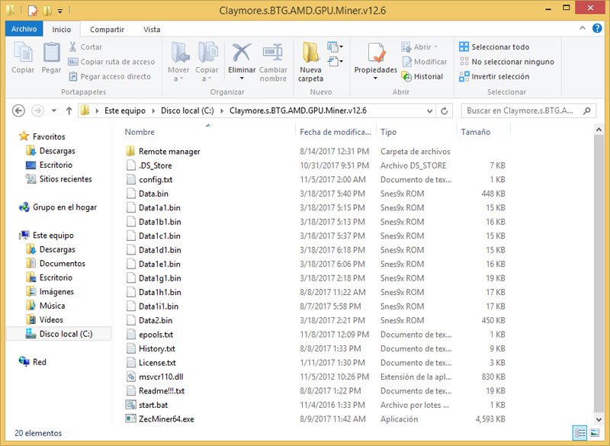Screen dimensions: 610x446
Task: Click the vertical scrollbar down arrow
Action: (599, 419)
